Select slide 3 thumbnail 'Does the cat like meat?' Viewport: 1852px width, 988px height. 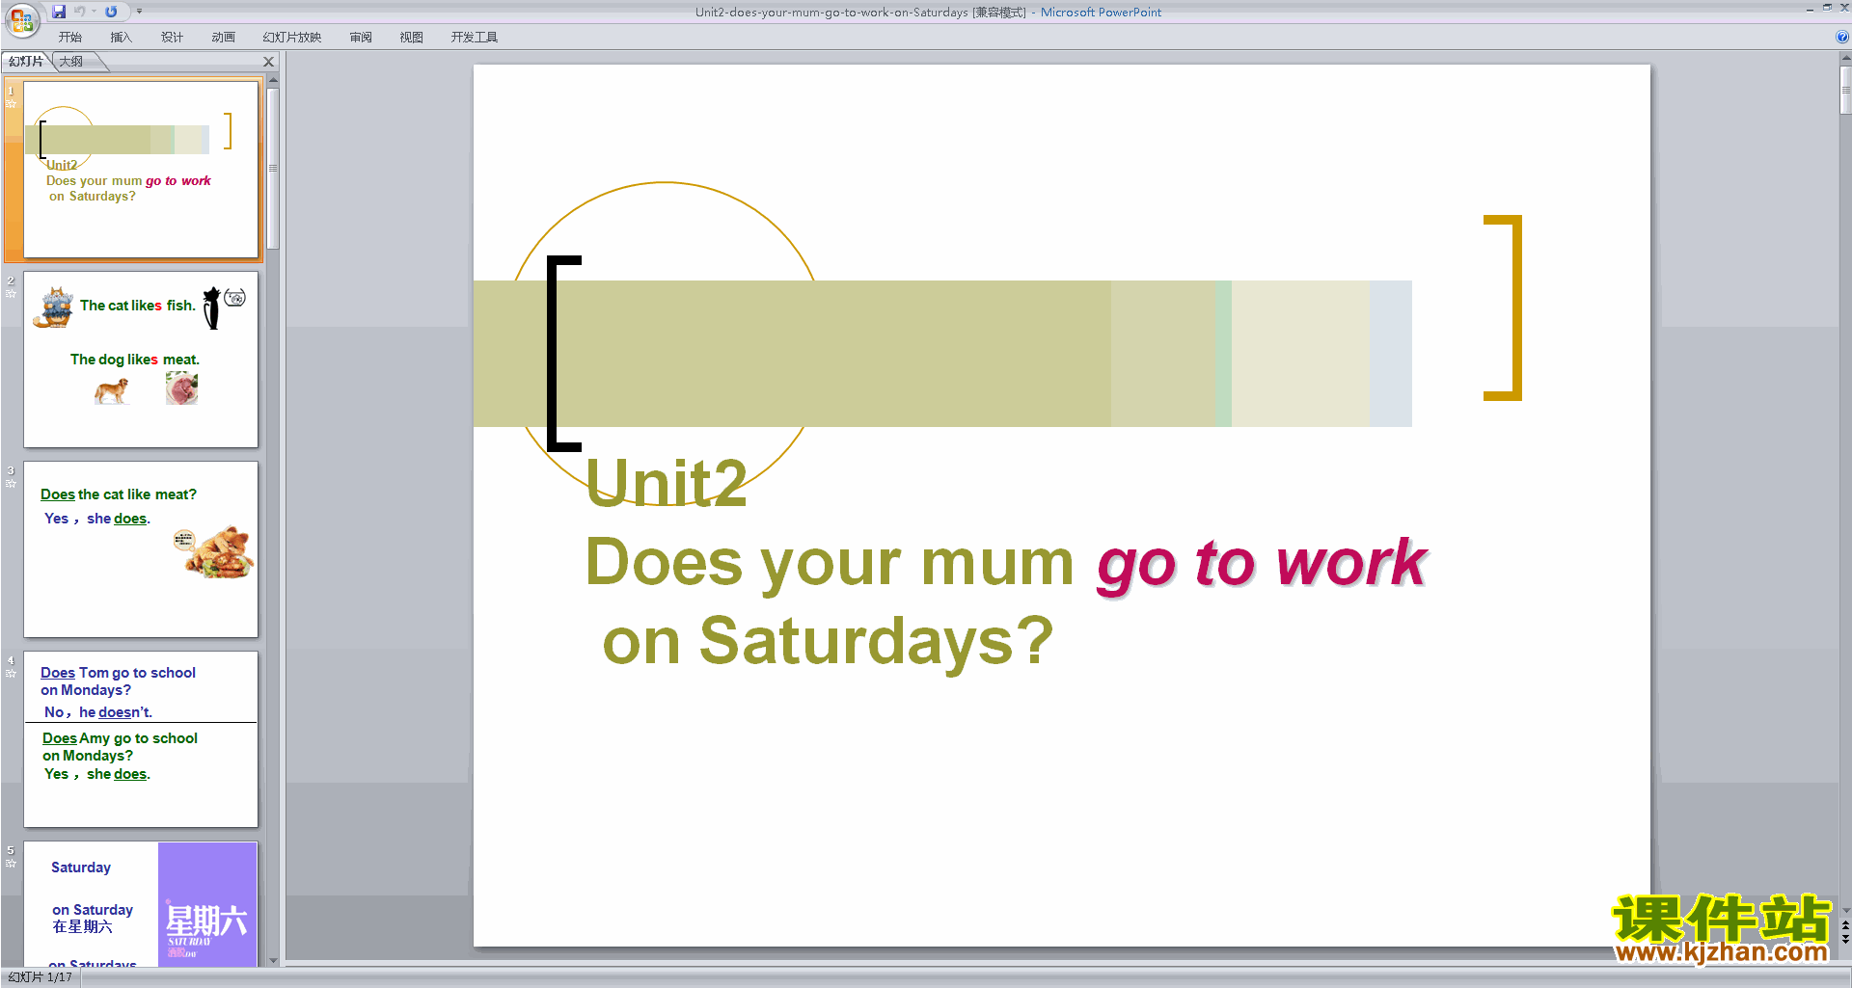point(141,549)
